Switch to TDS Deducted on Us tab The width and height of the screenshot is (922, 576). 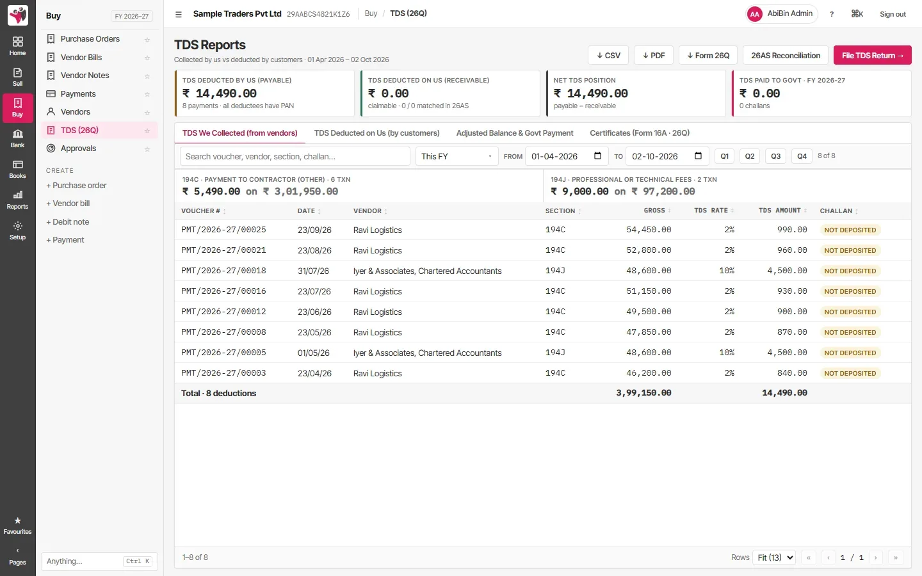(x=376, y=133)
